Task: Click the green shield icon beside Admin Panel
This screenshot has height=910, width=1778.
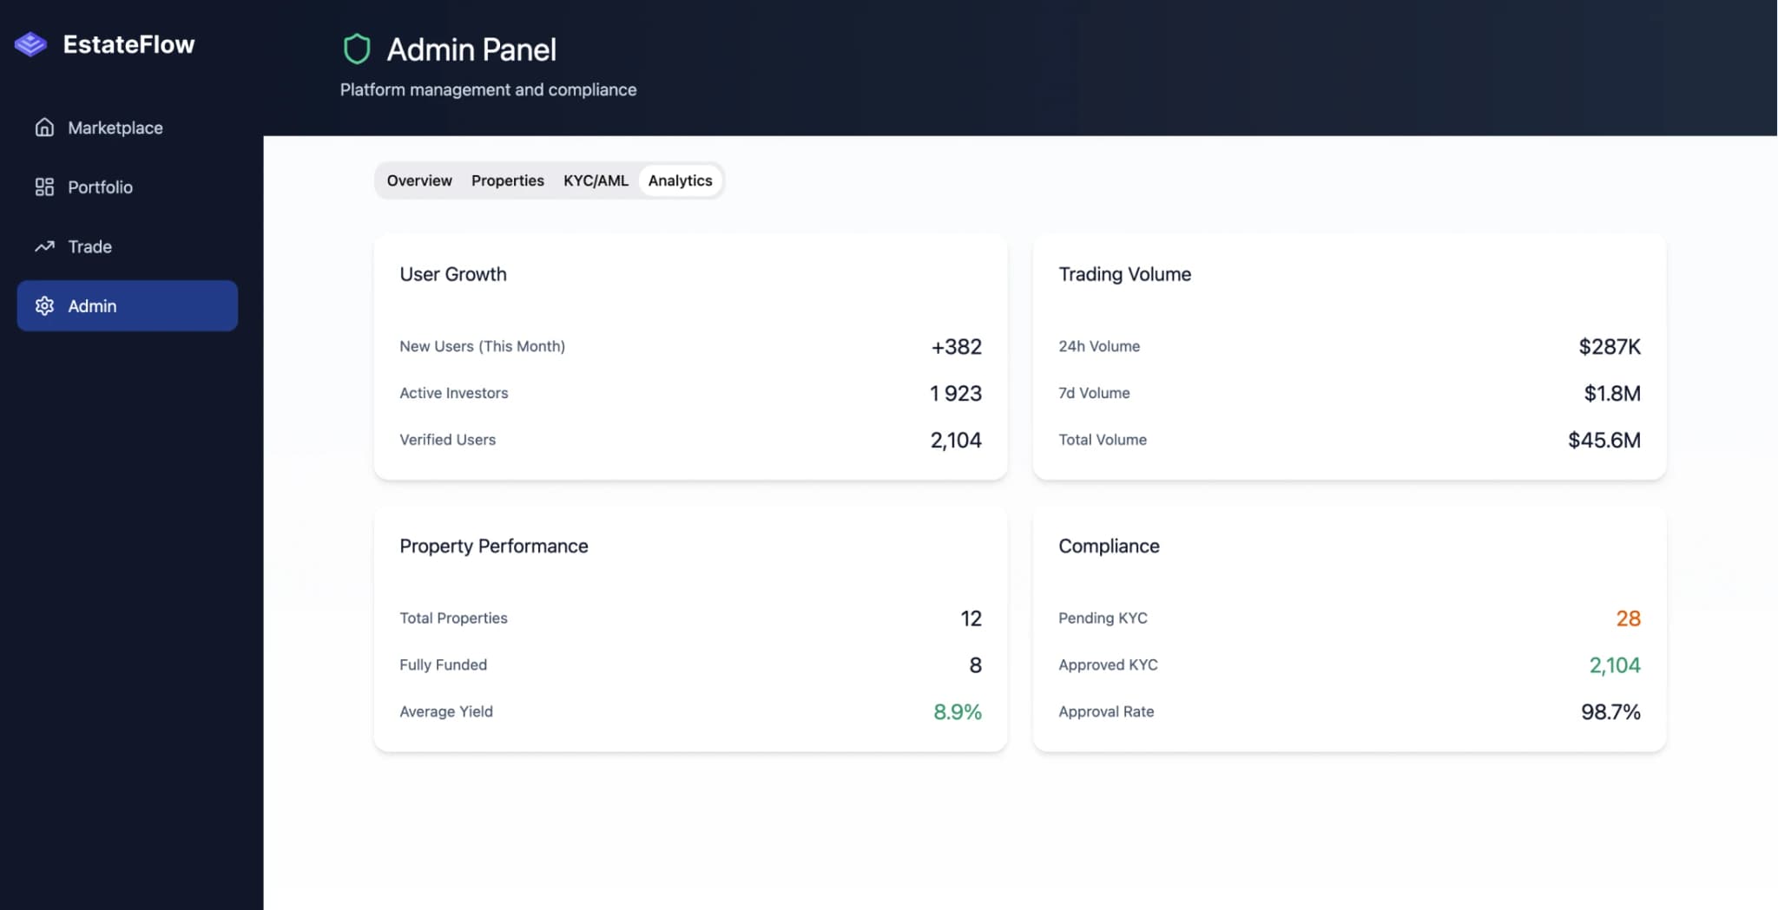Action: tap(358, 49)
